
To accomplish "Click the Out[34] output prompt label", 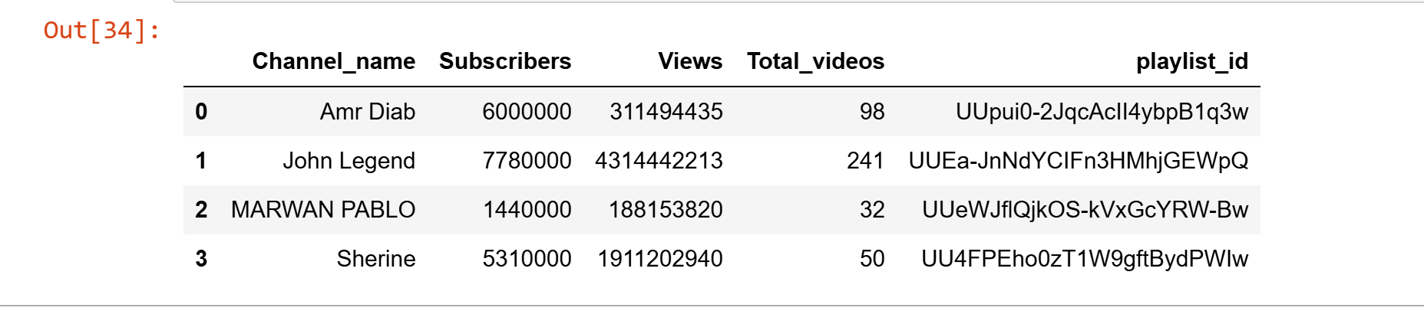I will 102,31.
